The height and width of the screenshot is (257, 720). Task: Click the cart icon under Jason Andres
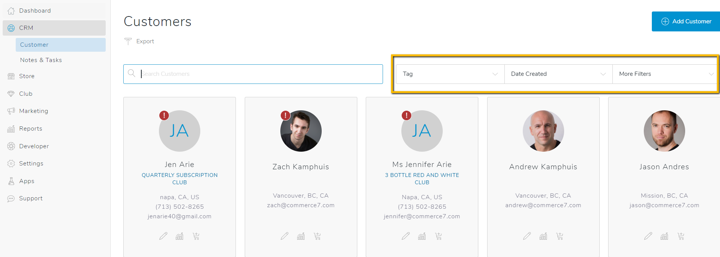(x=681, y=236)
